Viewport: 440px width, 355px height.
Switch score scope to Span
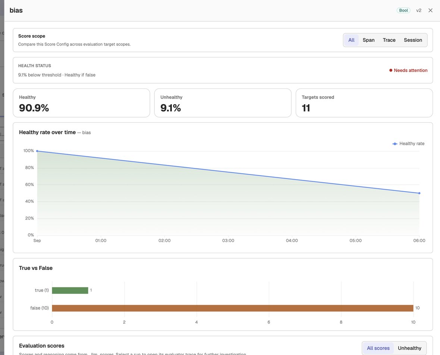point(368,40)
